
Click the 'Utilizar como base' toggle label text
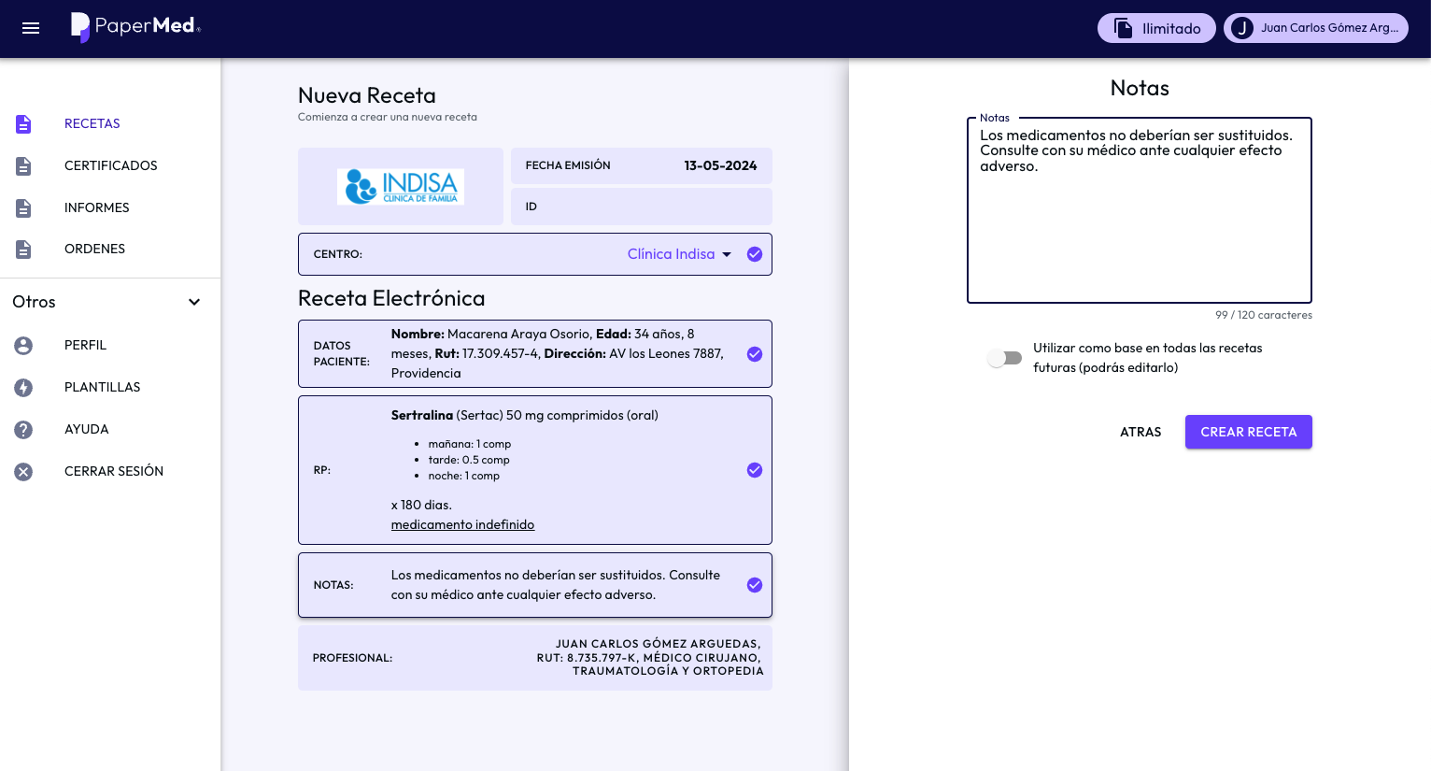(x=1147, y=358)
